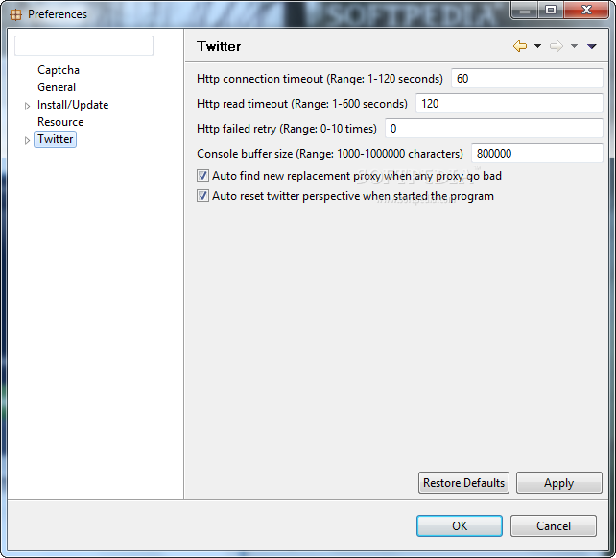Image resolution: width=616 pixels, height=558 pixels.
Task: Toggle Auto reset twitter perspective checkbox
Action: click(x=202, y=195)
